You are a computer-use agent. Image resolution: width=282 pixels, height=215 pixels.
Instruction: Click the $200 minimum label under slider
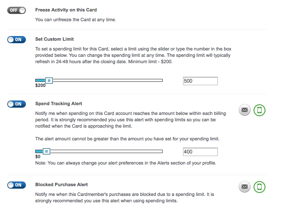pos(40,86)
